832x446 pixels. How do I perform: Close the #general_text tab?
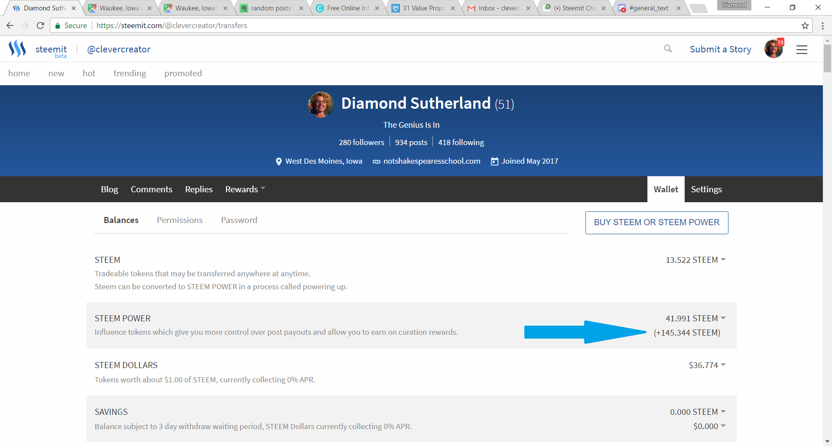pos(679,8)
